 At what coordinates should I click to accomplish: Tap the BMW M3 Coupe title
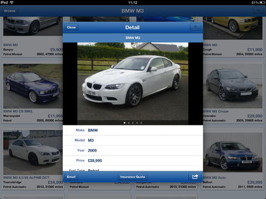(216, 111)
